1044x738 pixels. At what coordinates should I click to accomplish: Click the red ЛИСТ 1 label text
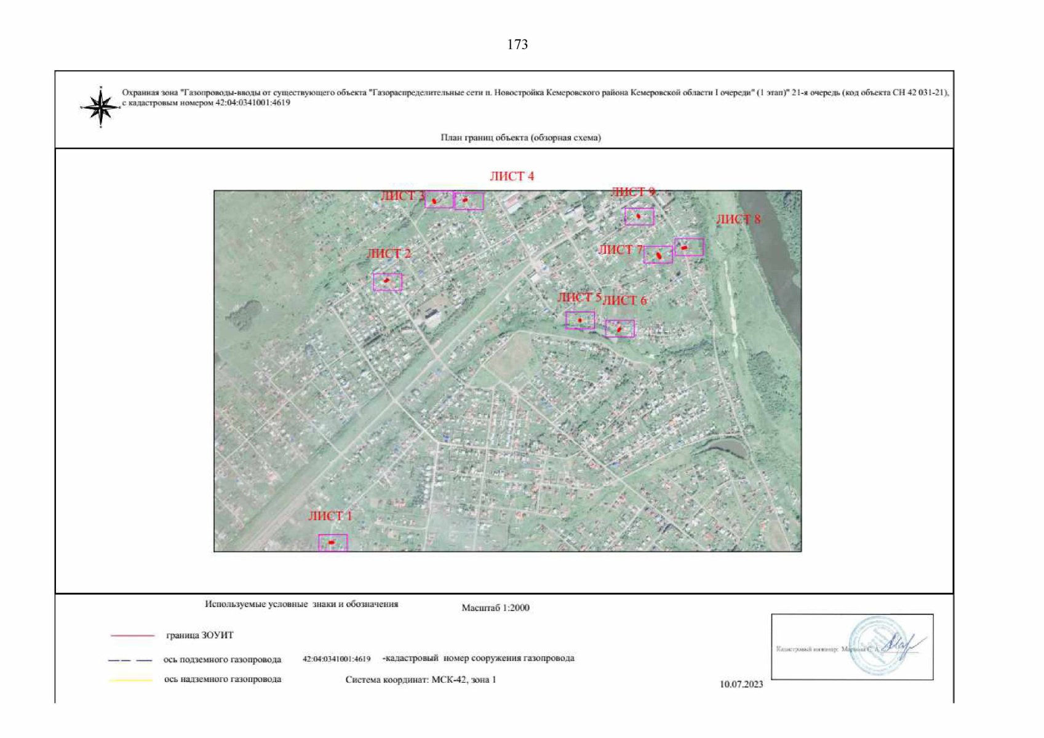[330, 516]
